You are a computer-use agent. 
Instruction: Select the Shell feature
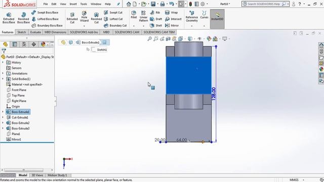[156, 26]
